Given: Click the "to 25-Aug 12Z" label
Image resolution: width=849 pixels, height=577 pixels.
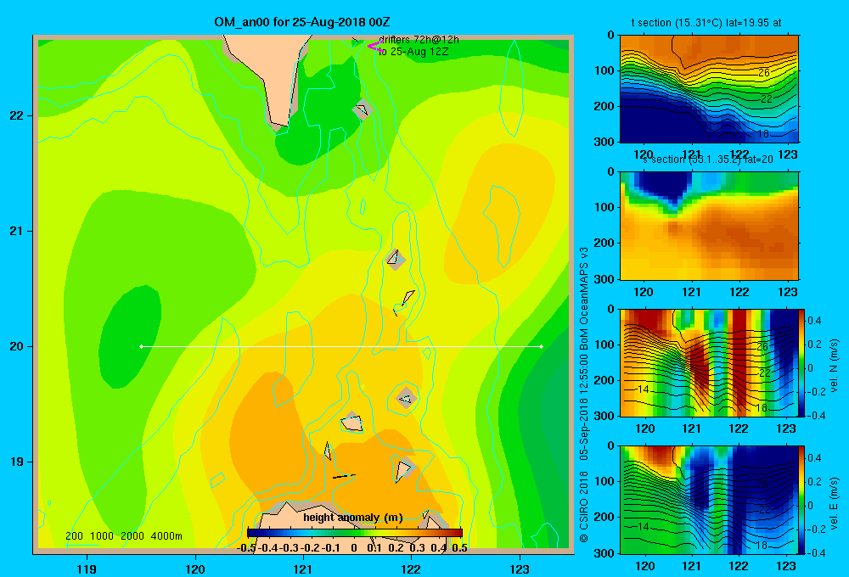Looking at the screenshot, I should click(x=413, y=52).
